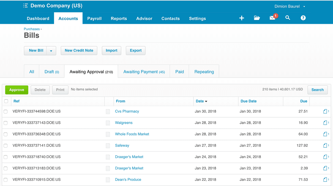333x186 pixels.
Task: Open the quick add plus menu
Action: click(x=242, y=18)
